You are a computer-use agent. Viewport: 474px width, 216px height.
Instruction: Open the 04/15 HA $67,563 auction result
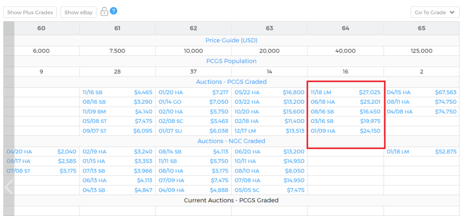click(x=421, y=93)
